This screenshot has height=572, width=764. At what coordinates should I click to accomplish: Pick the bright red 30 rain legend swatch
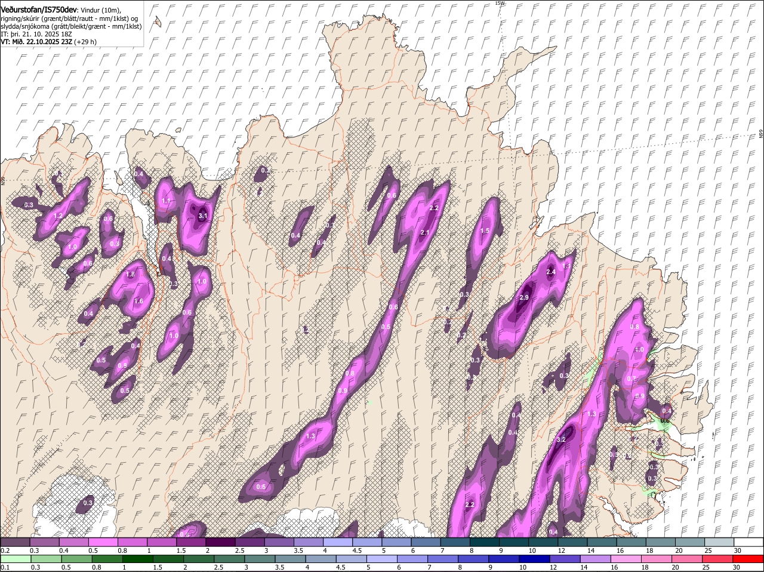748,559
